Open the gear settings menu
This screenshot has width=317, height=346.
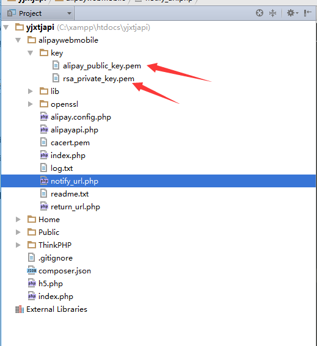coord(292,13)
